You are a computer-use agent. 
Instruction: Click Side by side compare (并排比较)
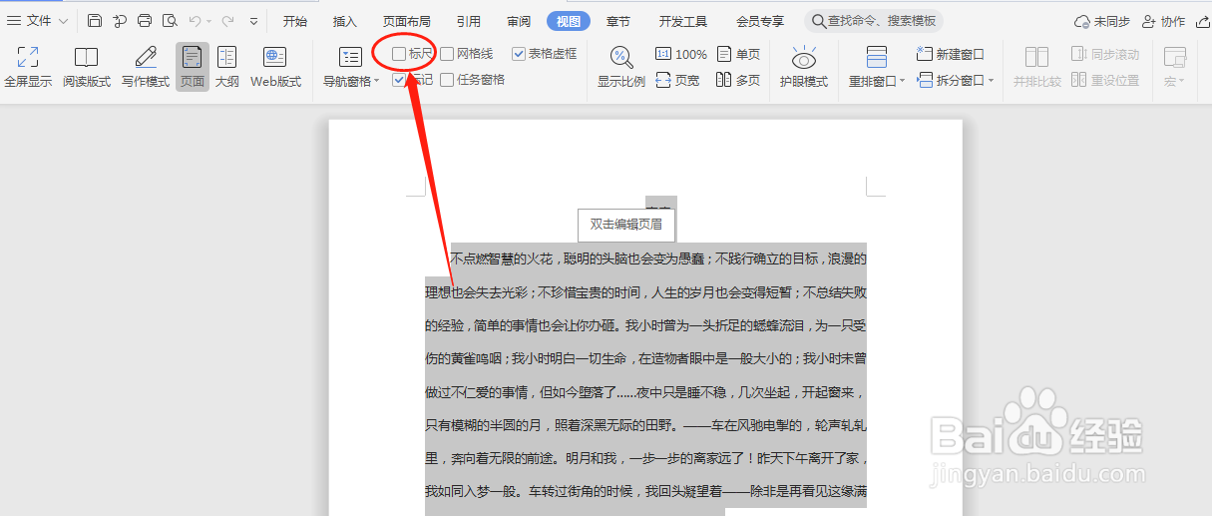click(1036, 67)
